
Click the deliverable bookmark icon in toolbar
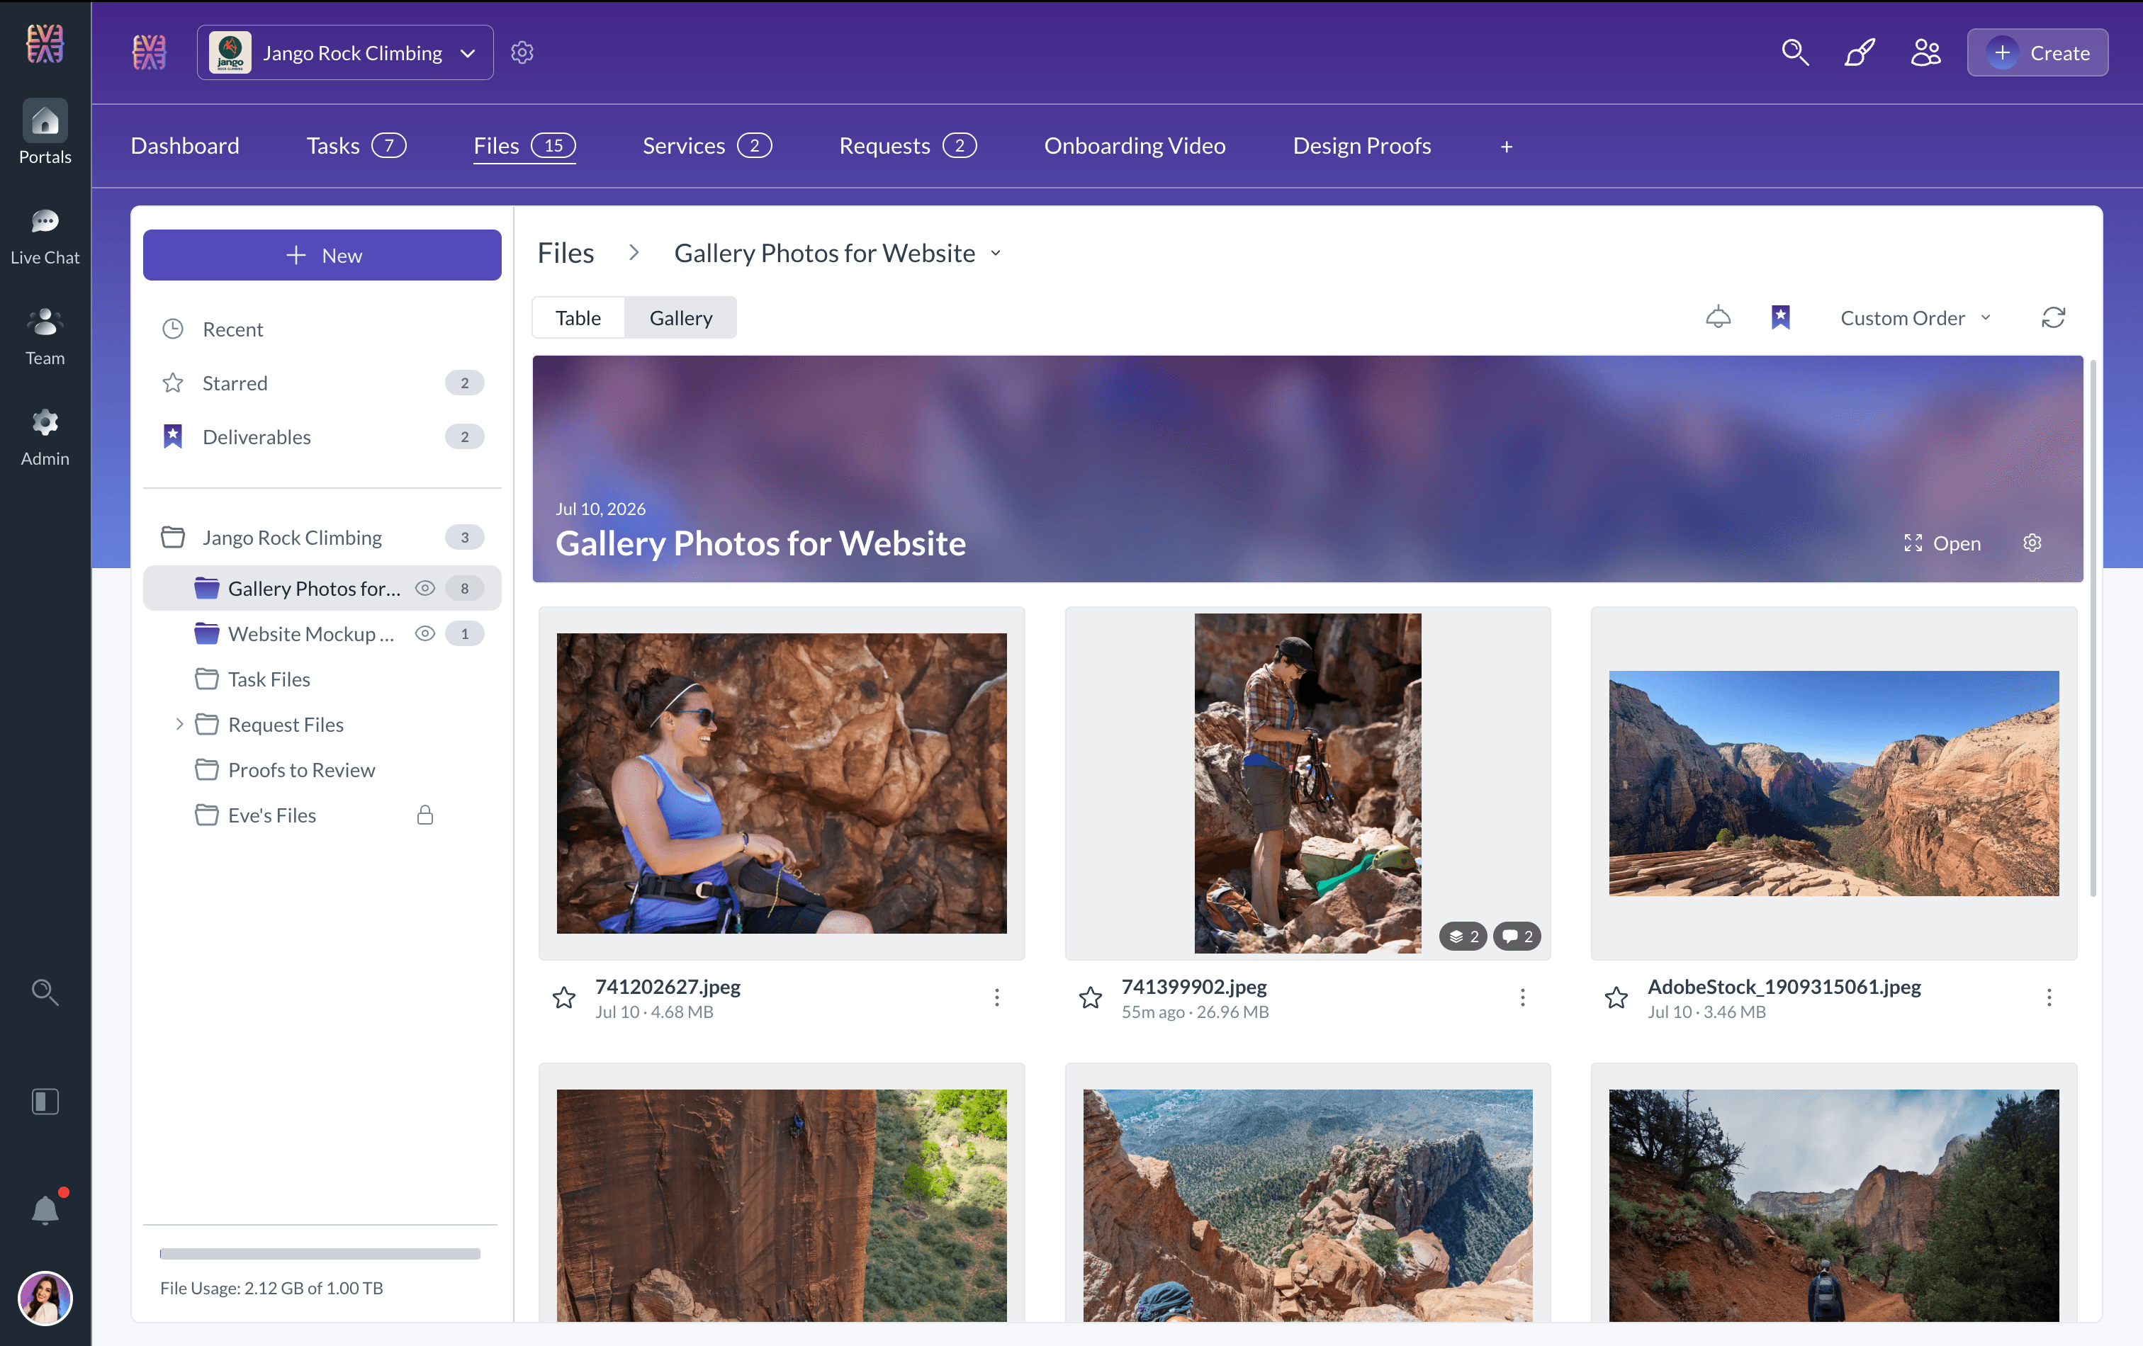point(1781,317)
